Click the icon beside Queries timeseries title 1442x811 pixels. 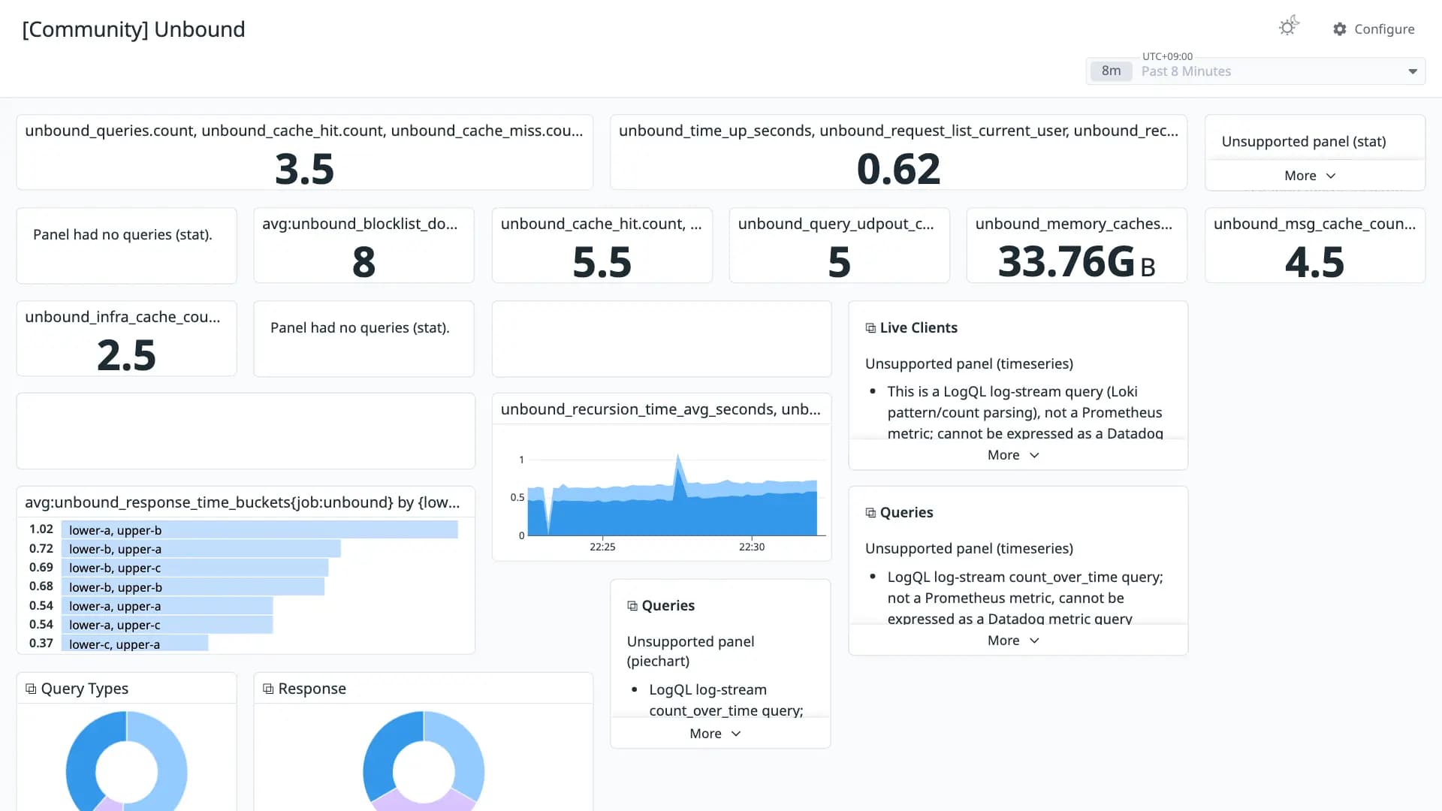870,513
